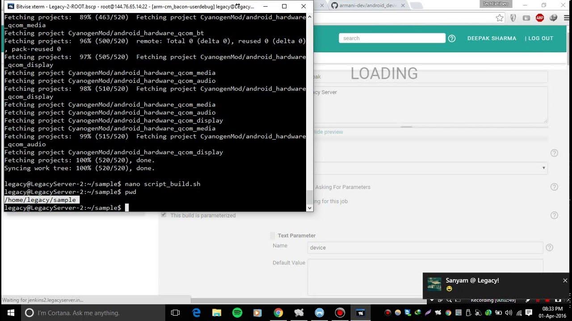This screenshot has height=321, width=572.
Task: Close the armani-dev GitHub tab
Action: pyautogui.click(x=404, y=5)
